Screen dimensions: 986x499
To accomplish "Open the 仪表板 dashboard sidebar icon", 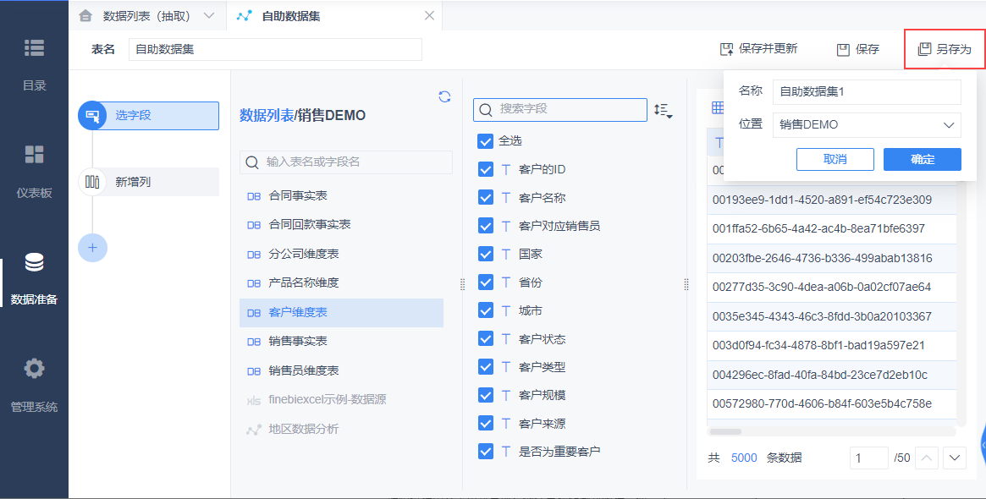I will [x=34, y=155].
